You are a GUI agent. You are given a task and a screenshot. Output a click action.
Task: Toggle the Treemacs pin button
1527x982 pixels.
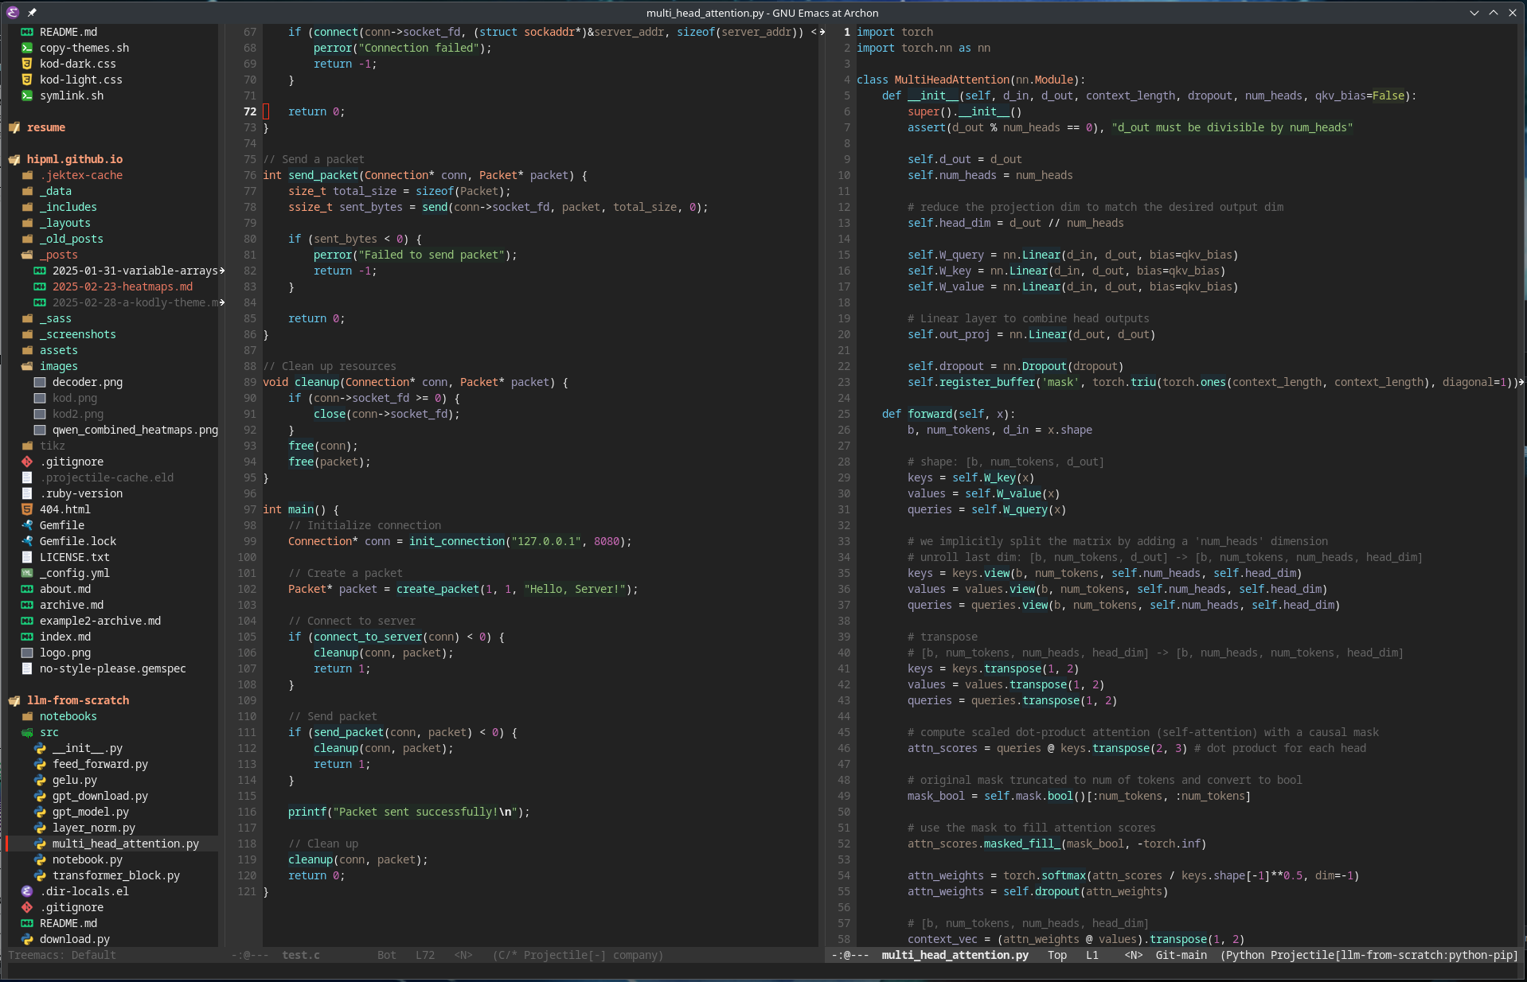(32, 13)
